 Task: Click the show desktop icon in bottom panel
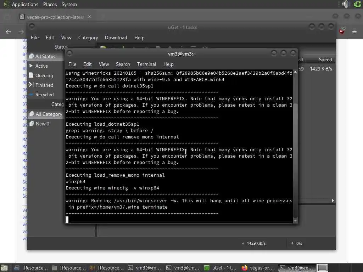pos(4,268)
